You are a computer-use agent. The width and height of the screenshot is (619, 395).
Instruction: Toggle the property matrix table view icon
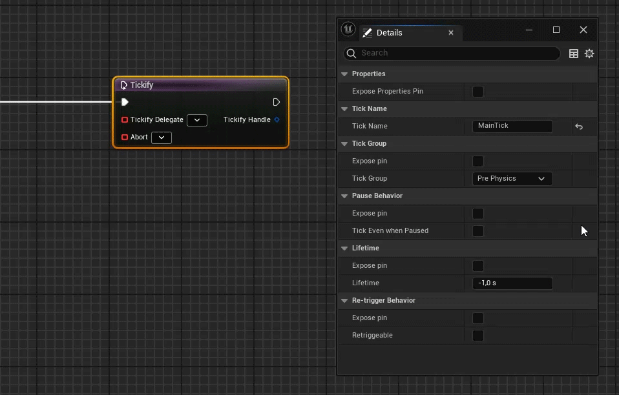pos(574,54)
